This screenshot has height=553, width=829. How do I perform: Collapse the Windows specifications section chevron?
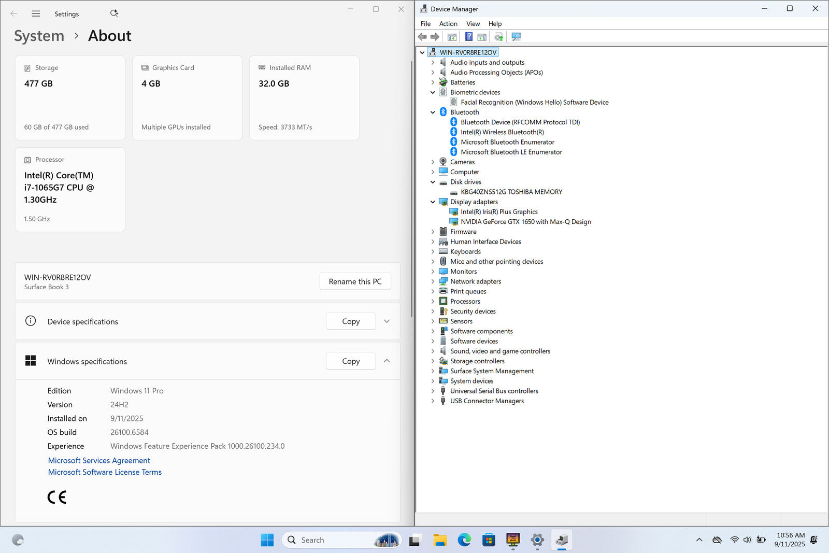coord(387,361)
